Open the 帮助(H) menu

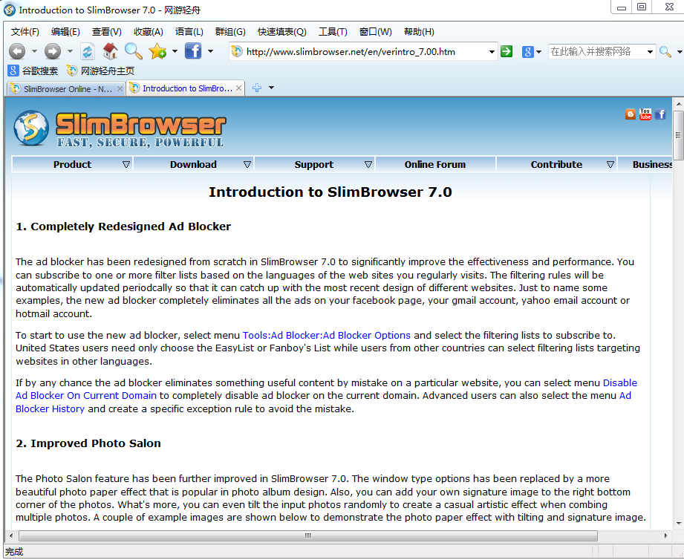click(x=419, y=32)
